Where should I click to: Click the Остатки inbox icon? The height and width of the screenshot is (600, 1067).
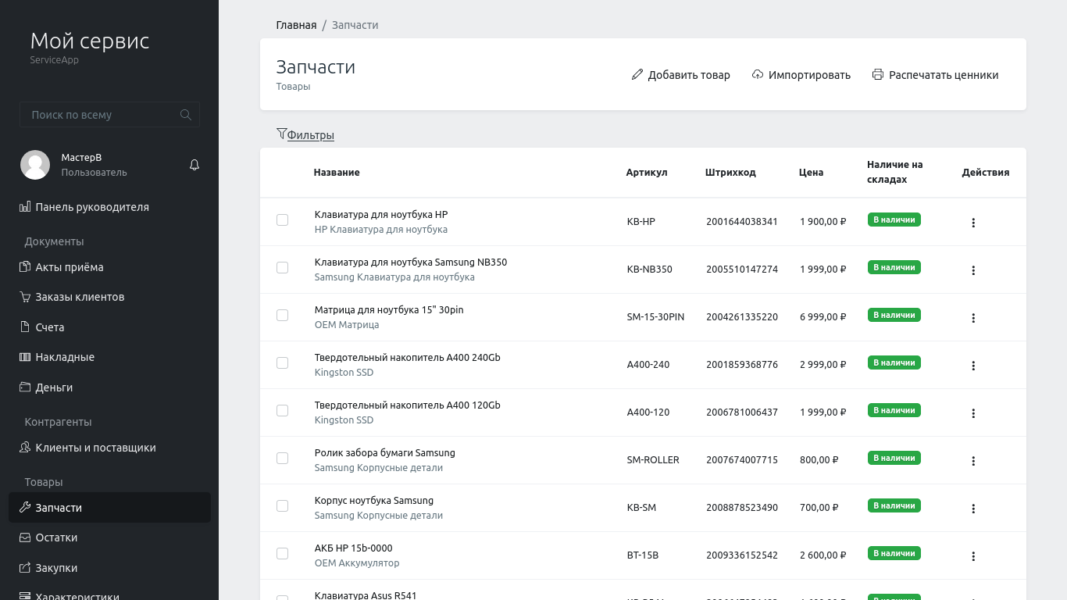pos(25,537)
